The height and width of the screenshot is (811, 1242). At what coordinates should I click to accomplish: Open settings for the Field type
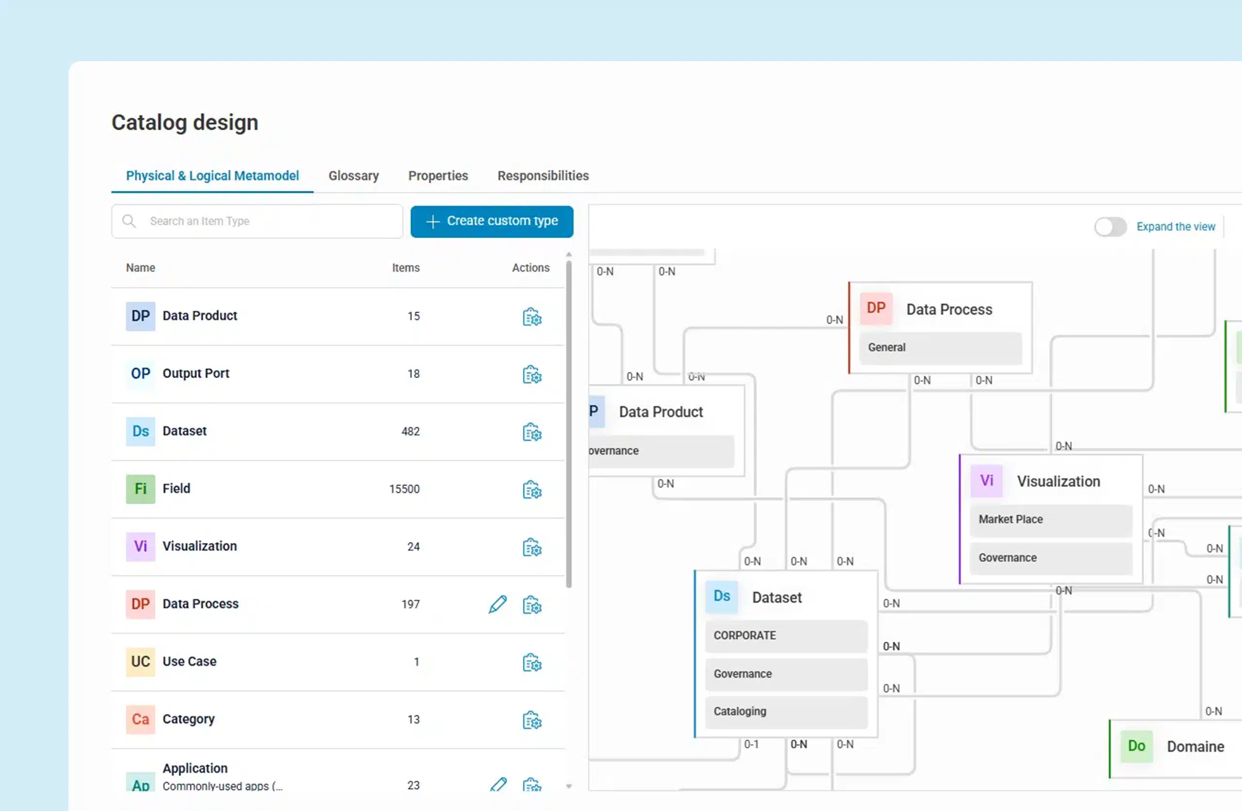coord(531,490)
